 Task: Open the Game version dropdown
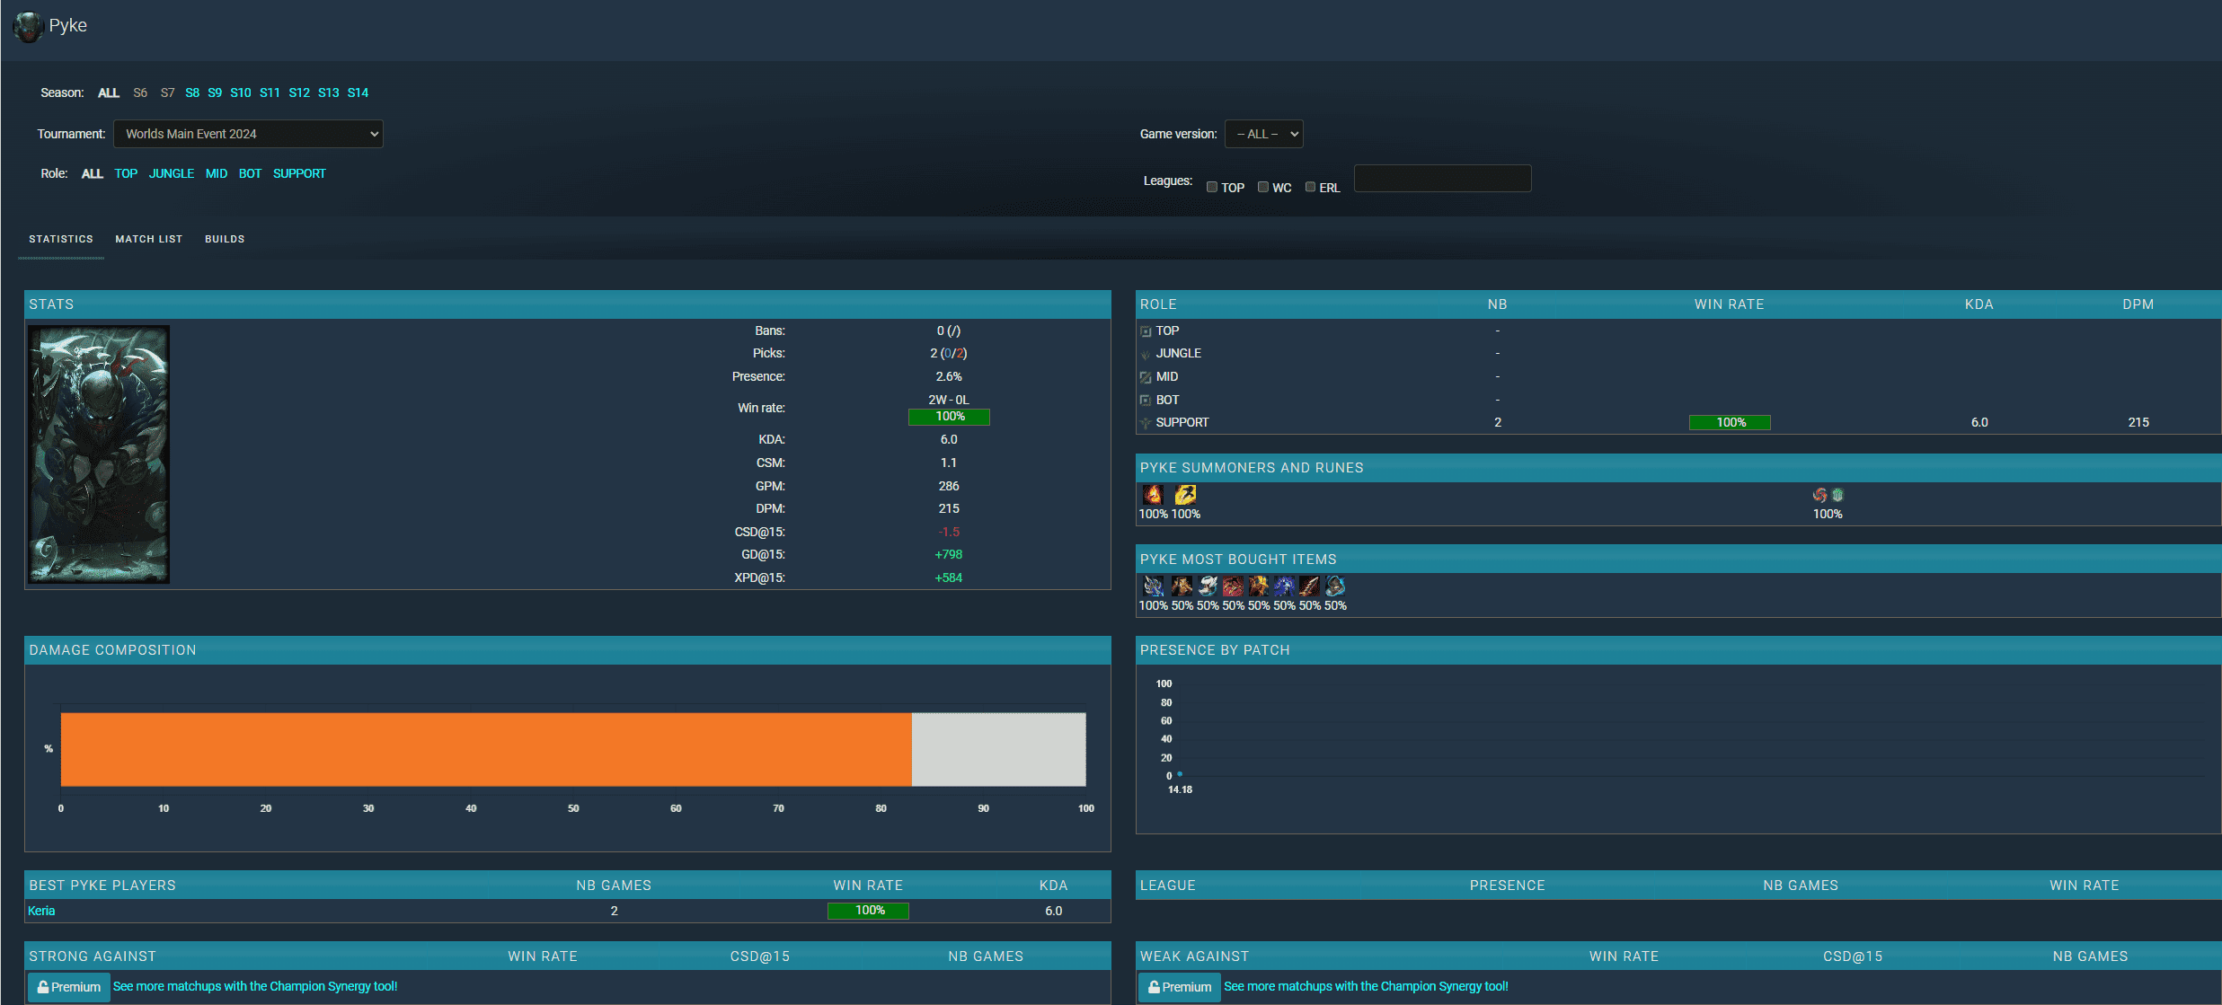tap(1264, 134)
